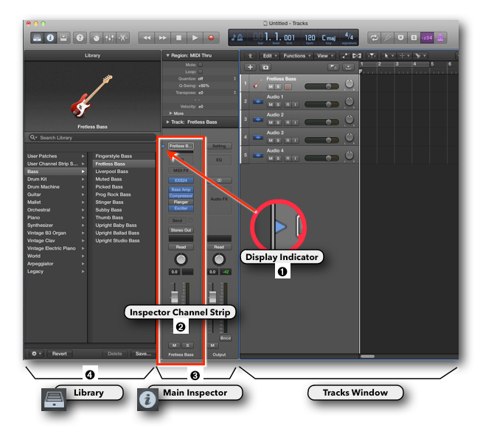Viewport: 480px width, 428px height.
Task: Mute the Audio 1 track
Action: (271, 104)
